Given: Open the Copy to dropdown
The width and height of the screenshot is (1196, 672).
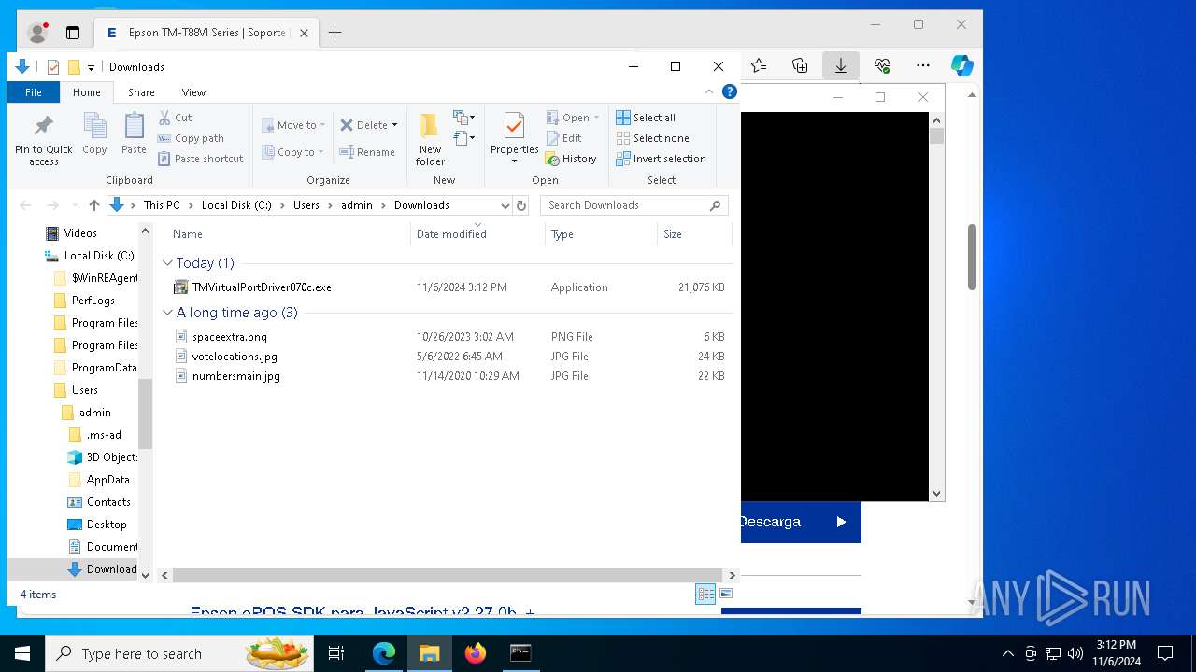Looking at the screenshot, I should [x=292, y=152].
